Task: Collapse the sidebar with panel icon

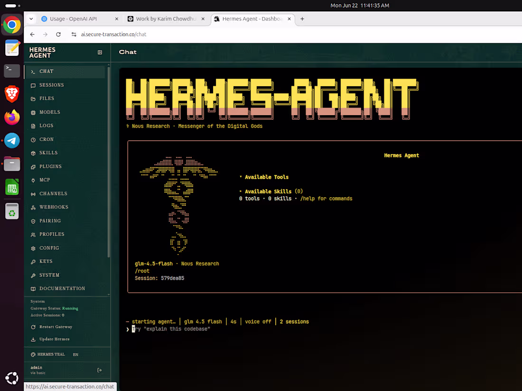Action: [x=100, y=52]
